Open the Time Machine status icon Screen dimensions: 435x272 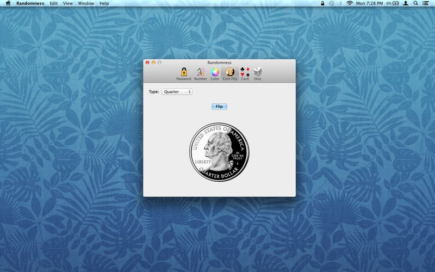pos(332,3)
